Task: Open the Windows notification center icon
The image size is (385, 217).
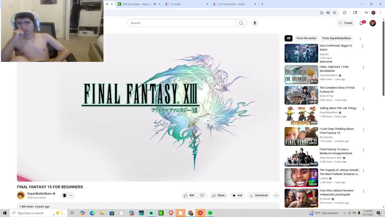Action: pyautogui.click(x=379, y=213)
